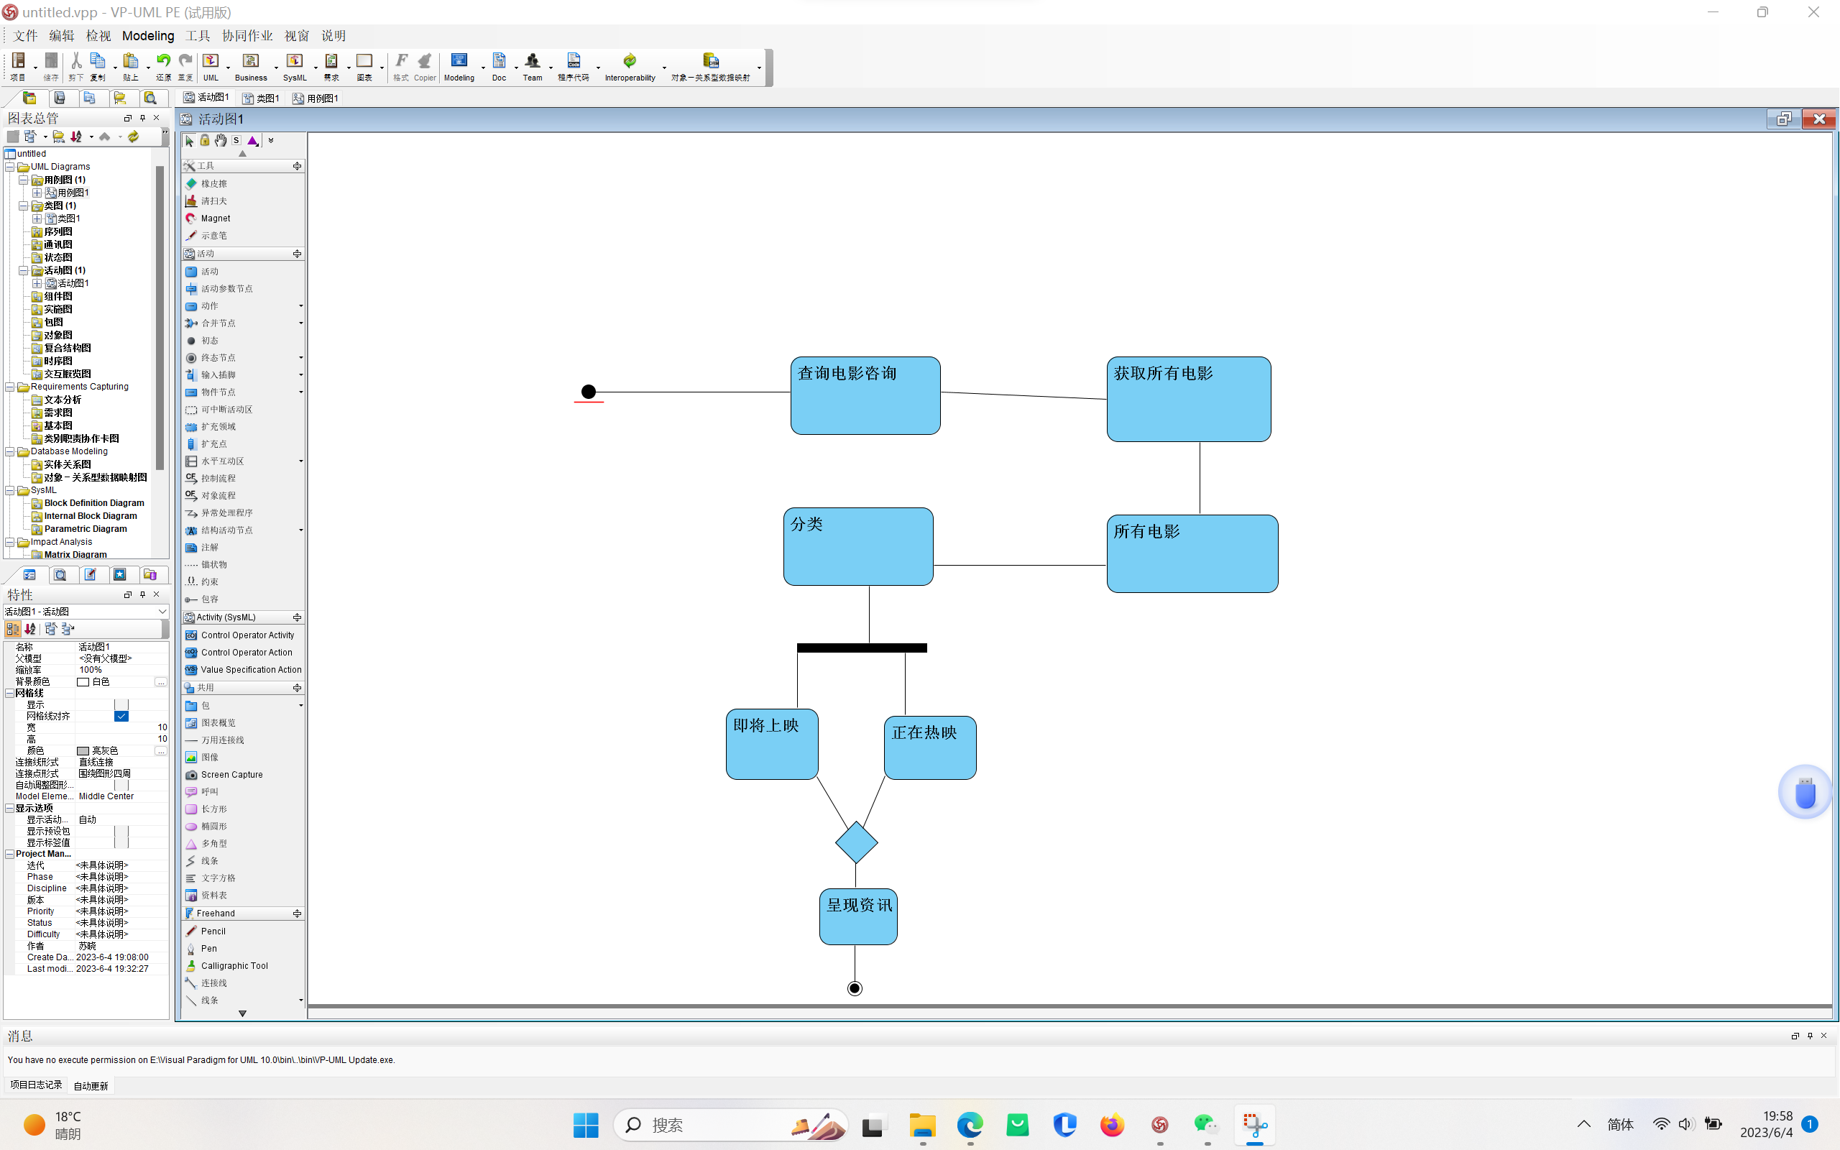Toggle the grid snap checkbox
This screenshot has width=1840, height=1150.
[x=121, y=717]
